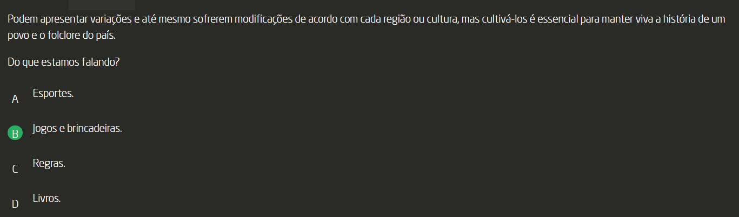Viewport: 739px width, 217px height.
Task: Click the word "modificações" in the passage
Action: coord(264,20)
